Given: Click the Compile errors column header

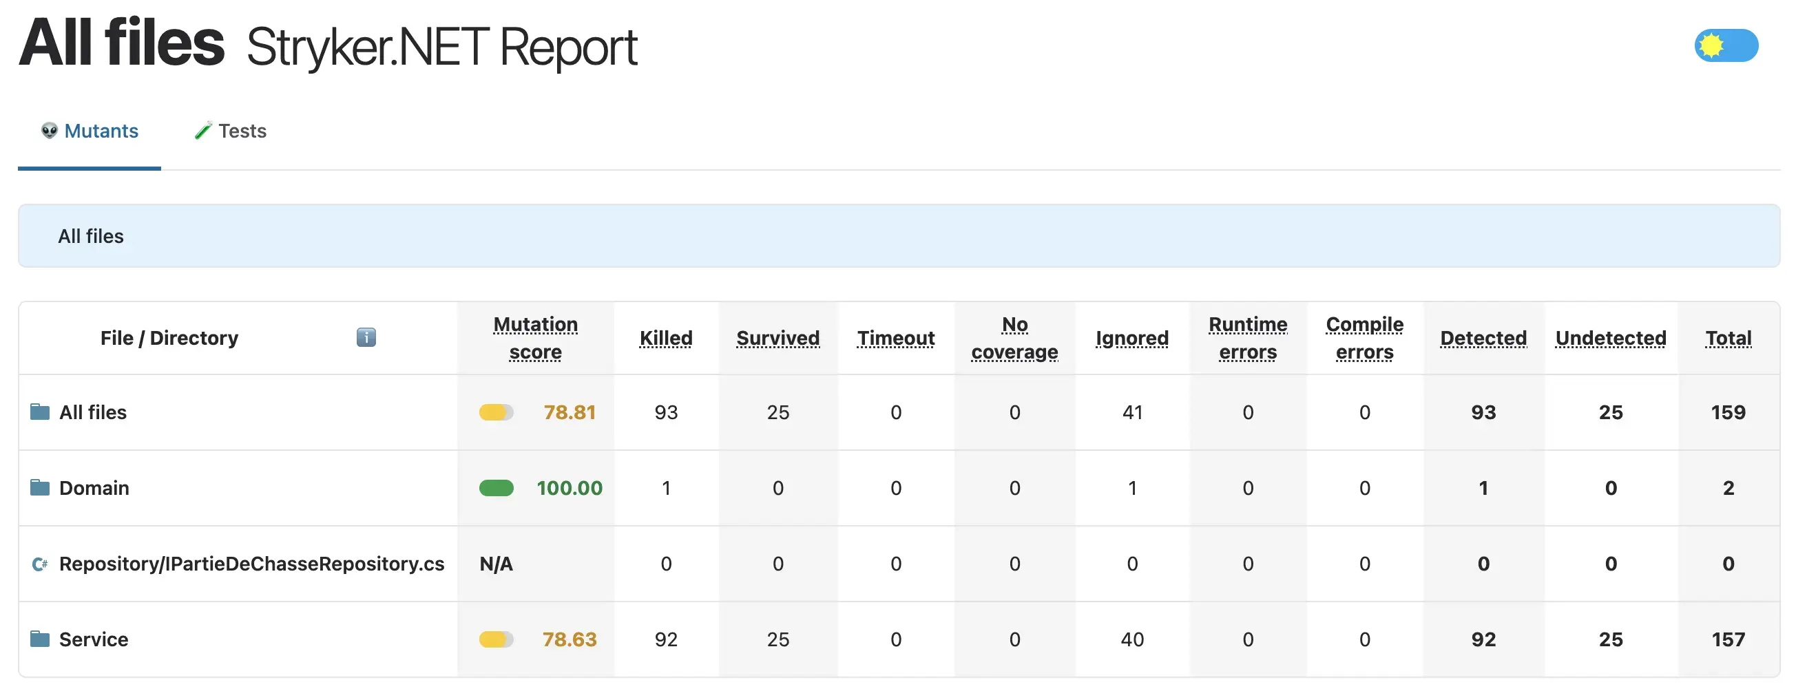Looking at the screenshot, I should (1364, 338).
